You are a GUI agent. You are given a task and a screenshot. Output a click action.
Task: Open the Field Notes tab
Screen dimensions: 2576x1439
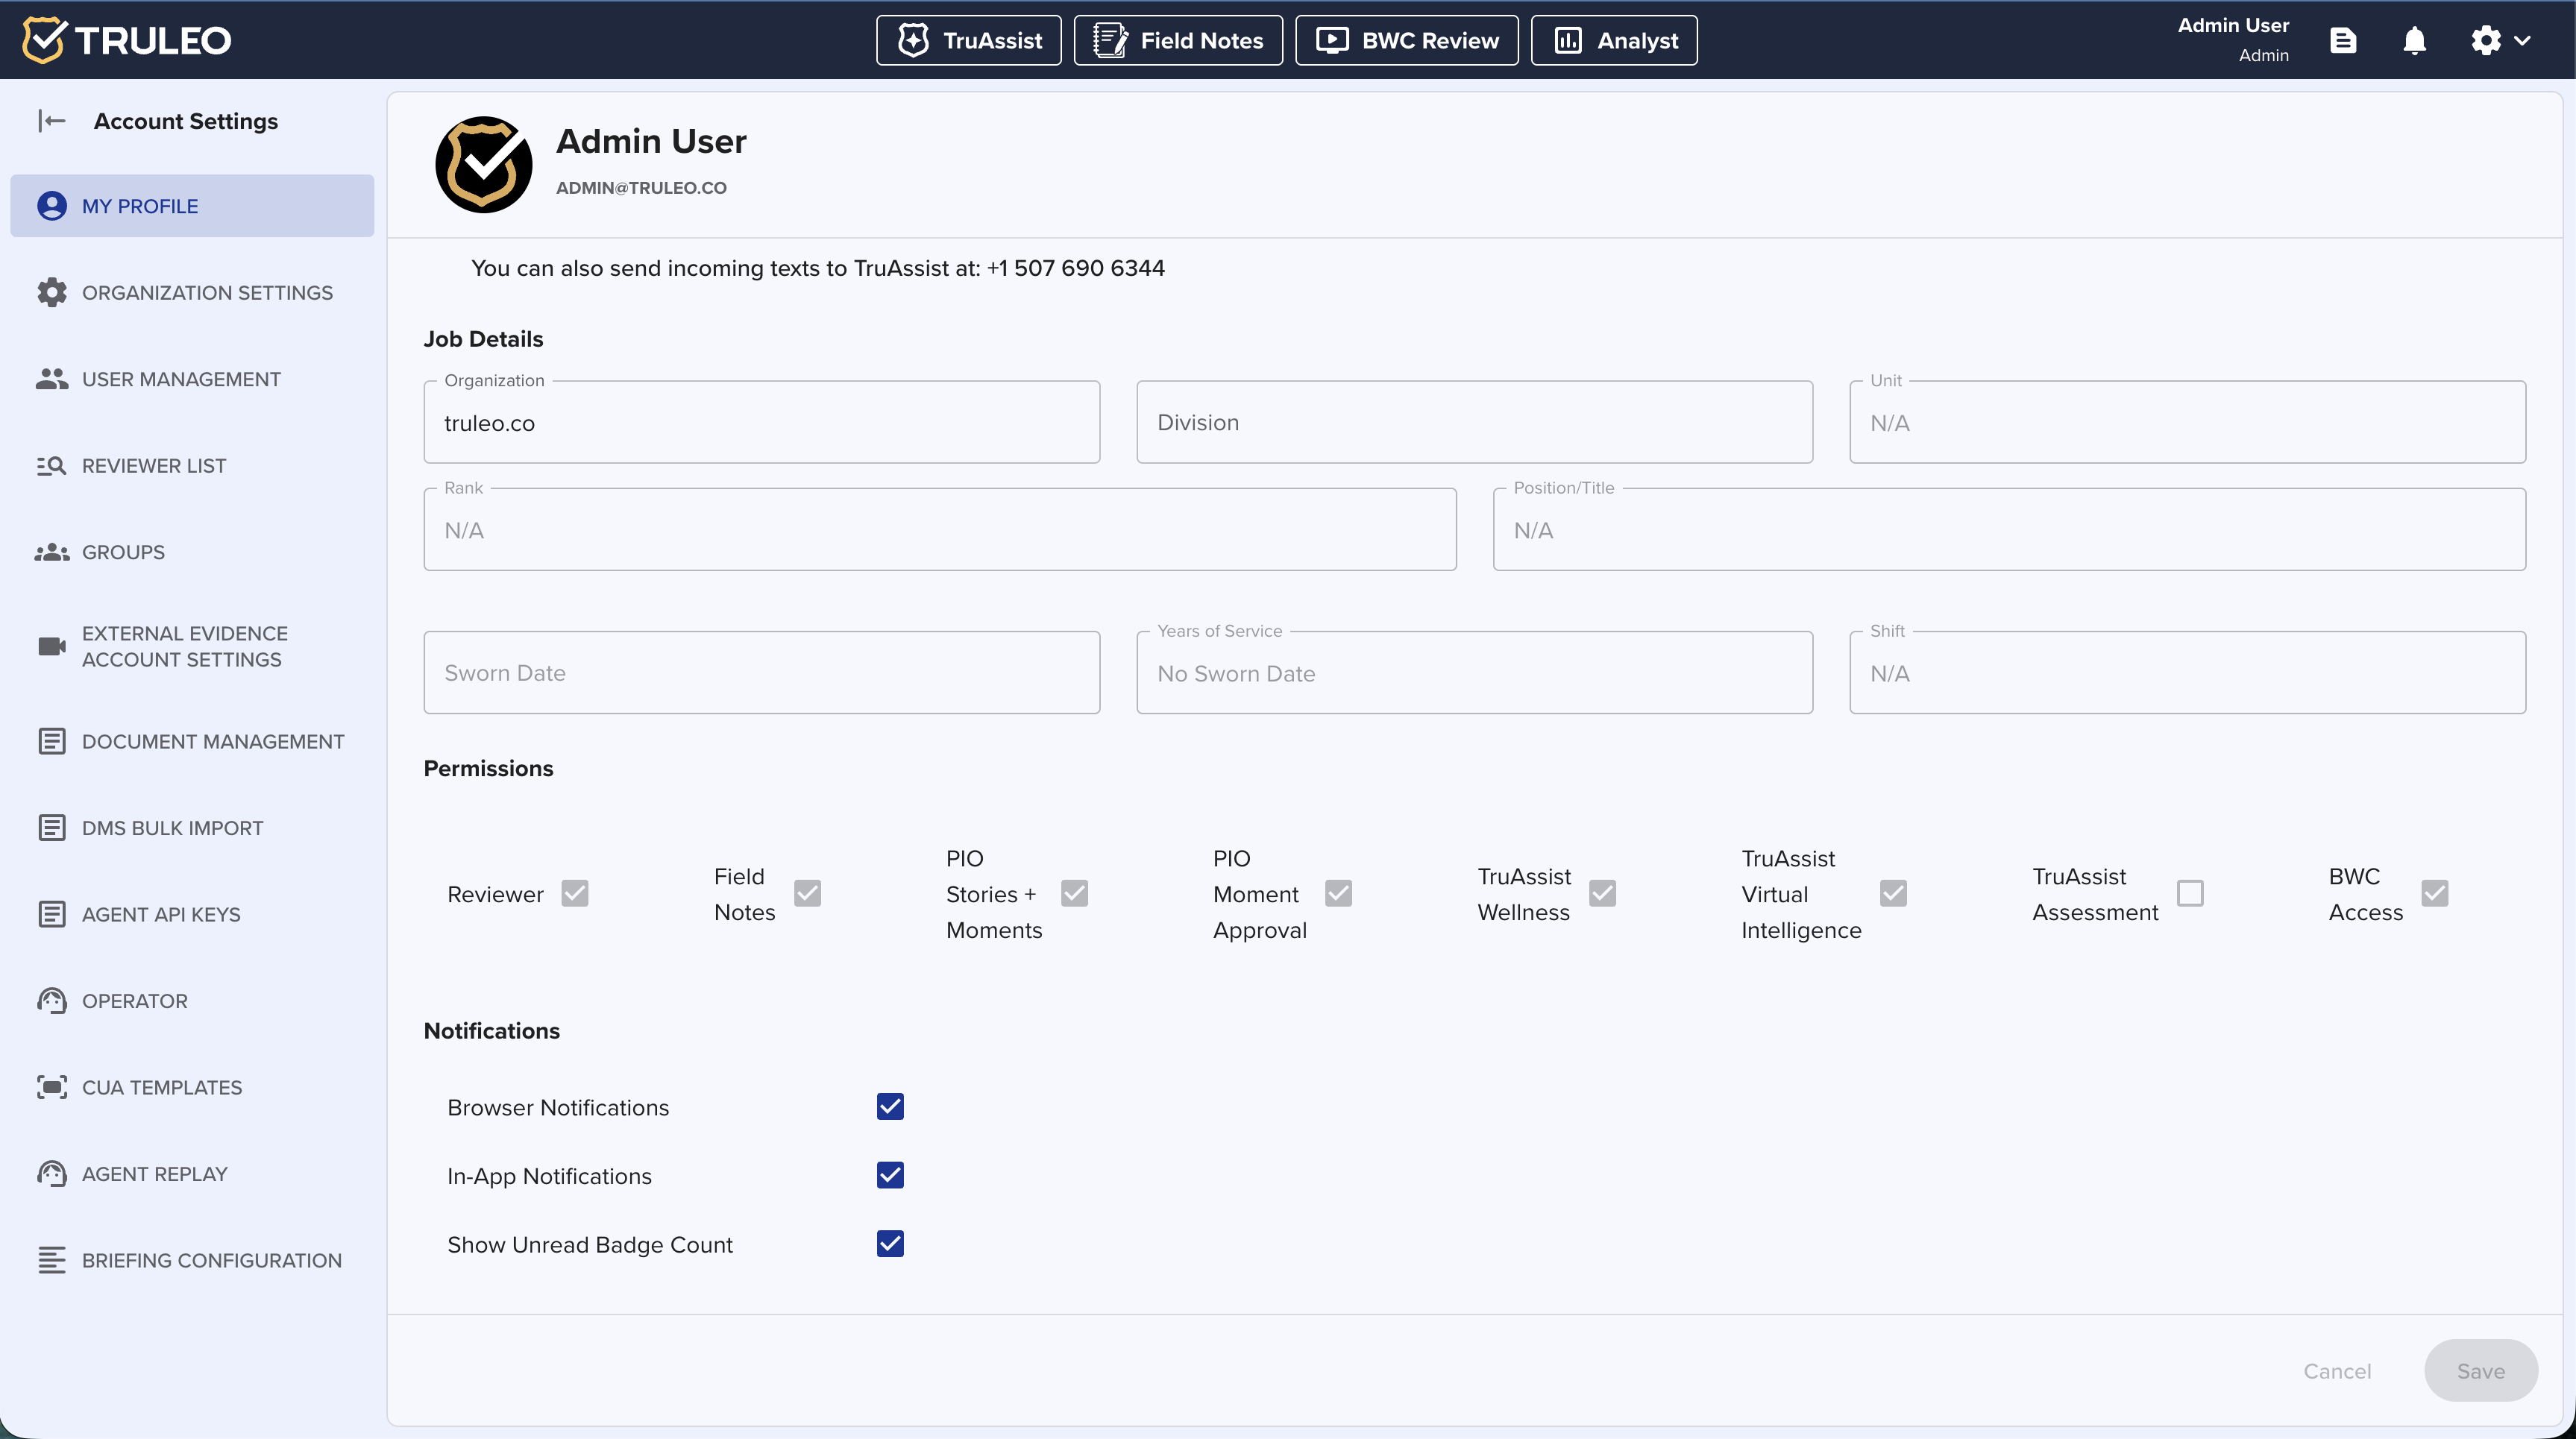tap(1178, 40)
